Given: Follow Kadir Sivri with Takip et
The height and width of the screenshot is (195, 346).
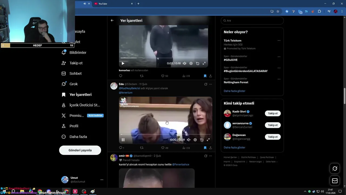Looking at the screenshot, I should tap(273, 113).
